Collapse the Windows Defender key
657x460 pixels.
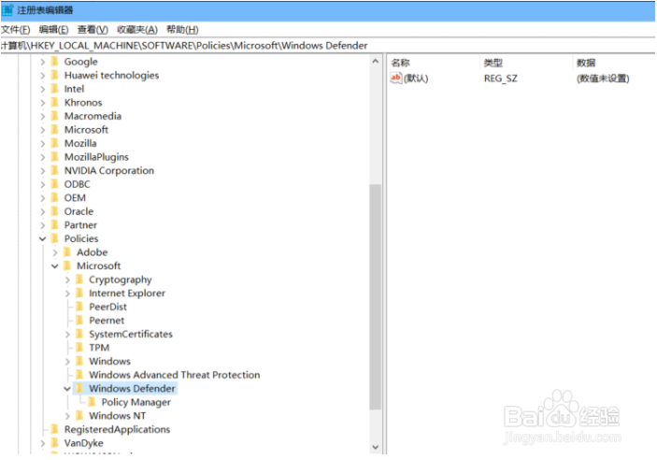click(x=67, y=389)
